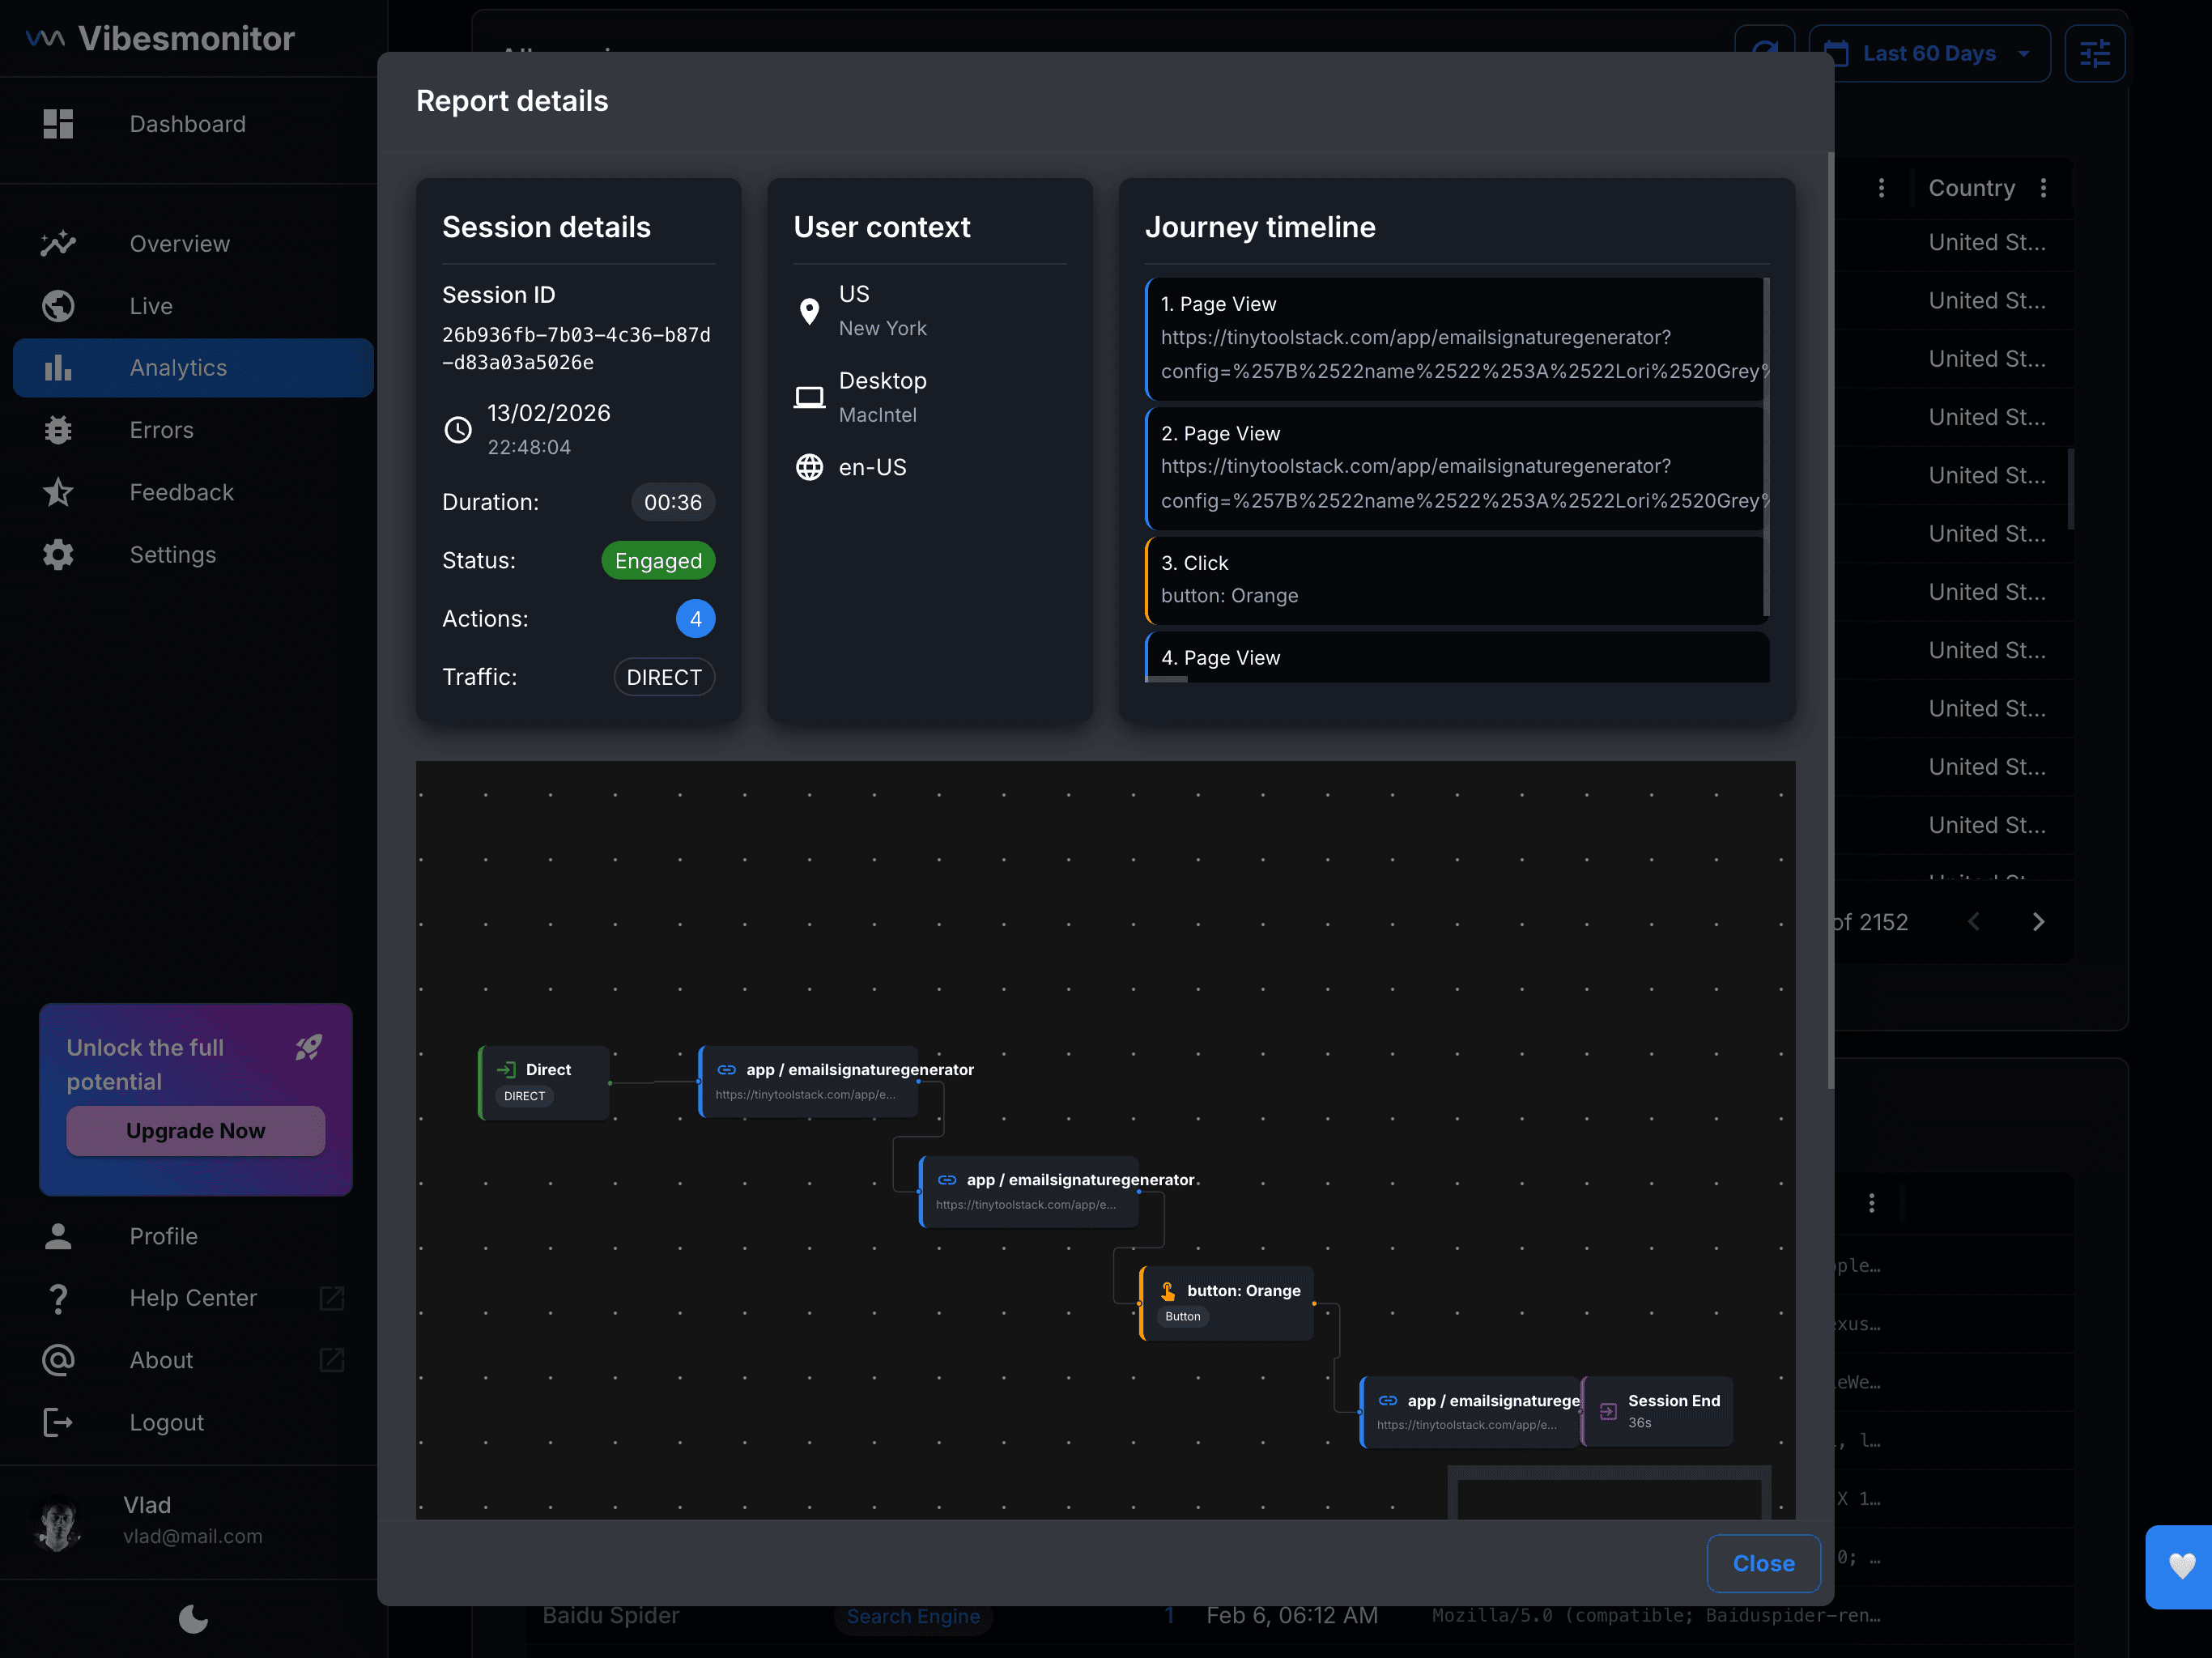Screen dimensions: 2212x1658
Task: Open the three-dot menu left of Country
Action: [1881, 187]
